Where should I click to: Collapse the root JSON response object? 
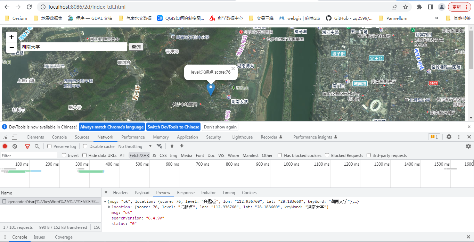(x=105, y=201)
